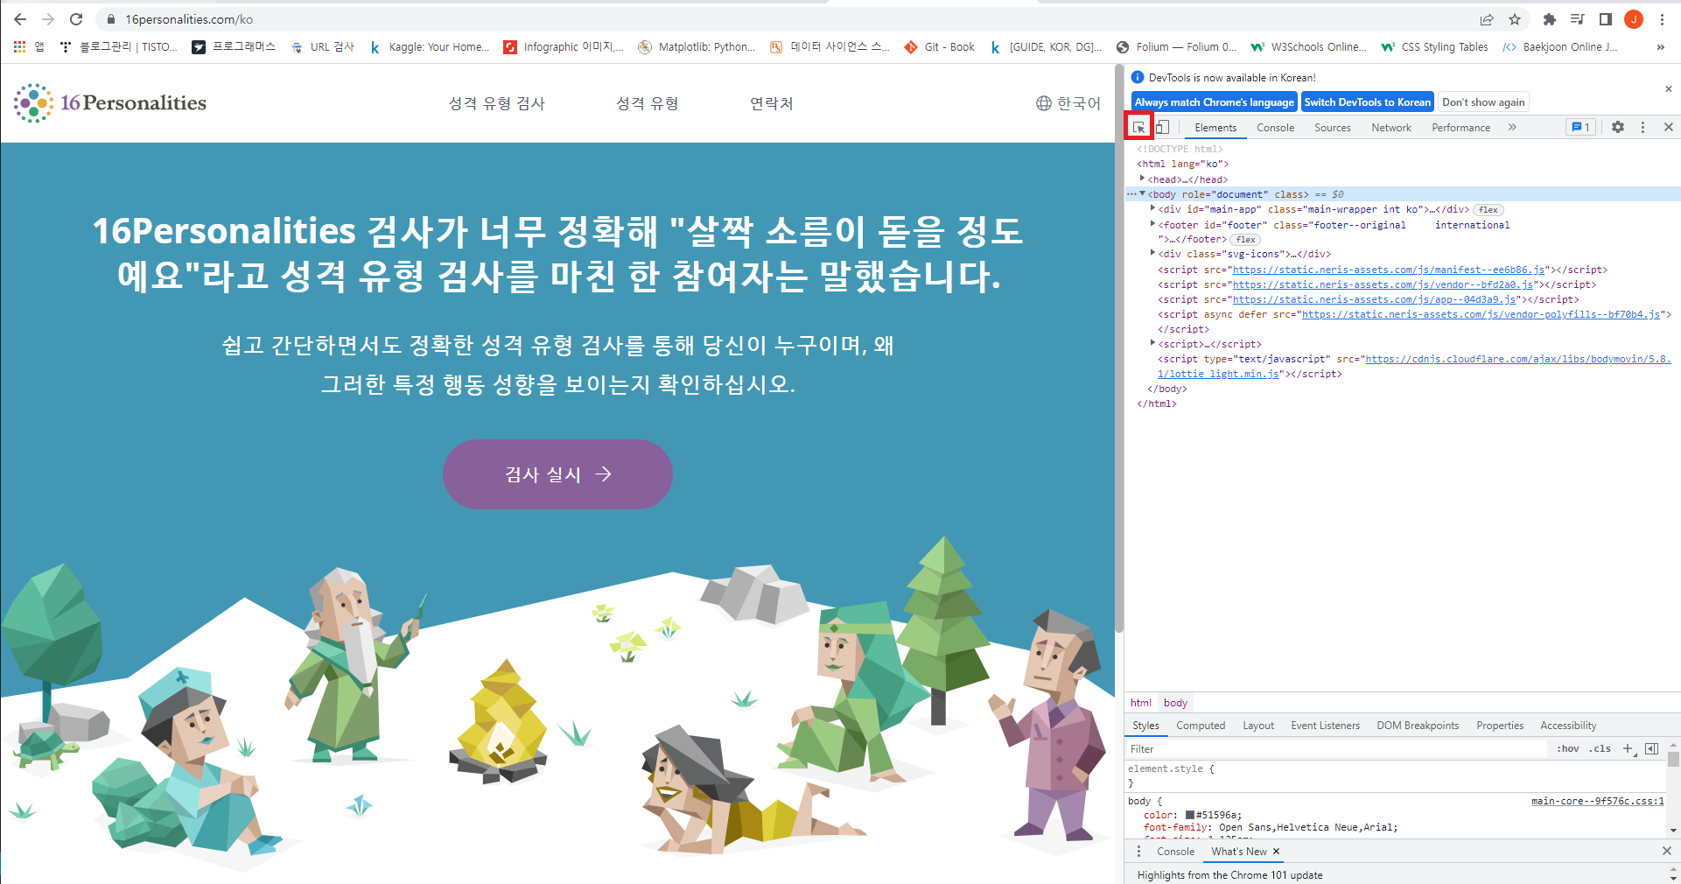Open the media control icon in Chrome toolbar
1681x884 pixels.
click(1578, 19)
